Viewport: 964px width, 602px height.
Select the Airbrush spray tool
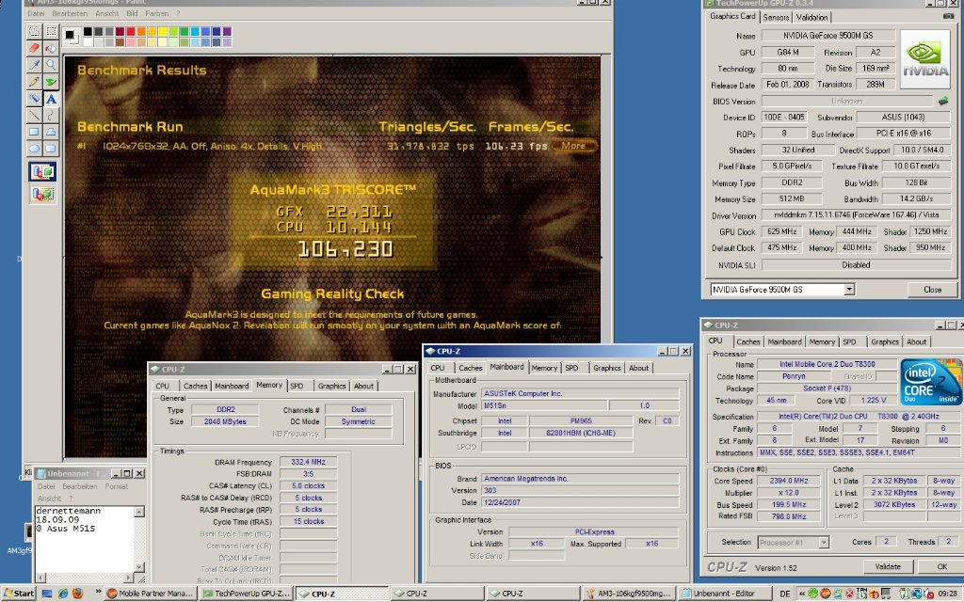click(x=34, y=98)
